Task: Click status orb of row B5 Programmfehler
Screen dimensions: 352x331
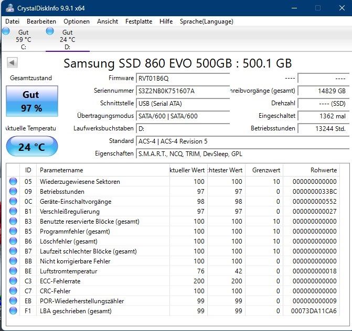Action: 13,231
